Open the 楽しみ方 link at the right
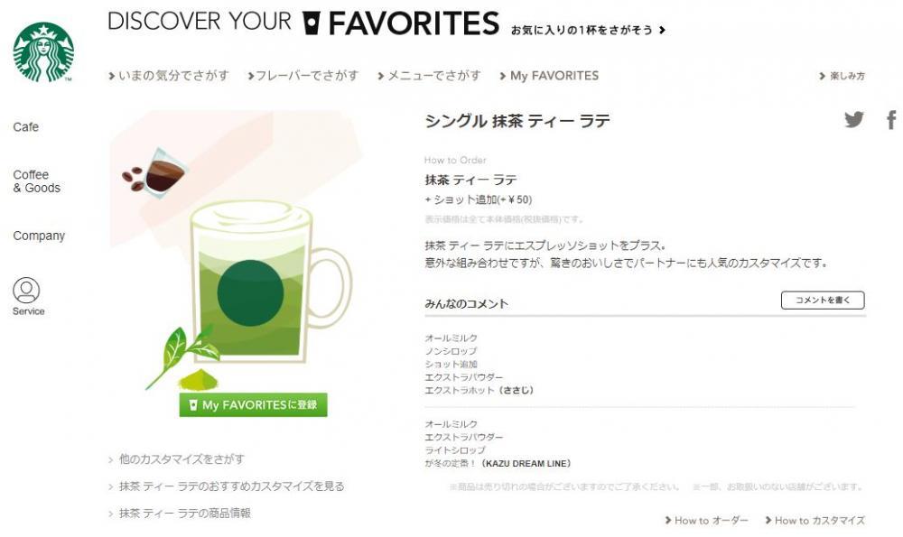 tap(842, 76)
